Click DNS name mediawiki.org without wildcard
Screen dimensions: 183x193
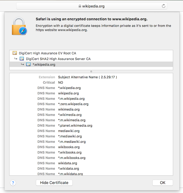[69, 131]
